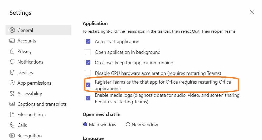Click the App permissions shield icon
Viewport: 262px width, 140px height.
[12, 83]
